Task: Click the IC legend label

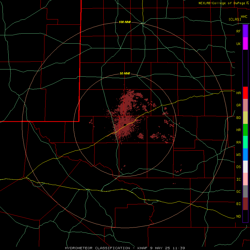Action: tap(238, 179)
